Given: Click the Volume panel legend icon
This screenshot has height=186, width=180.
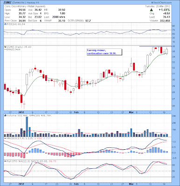Looking at the screenshot, I should (x=5, y=115).
